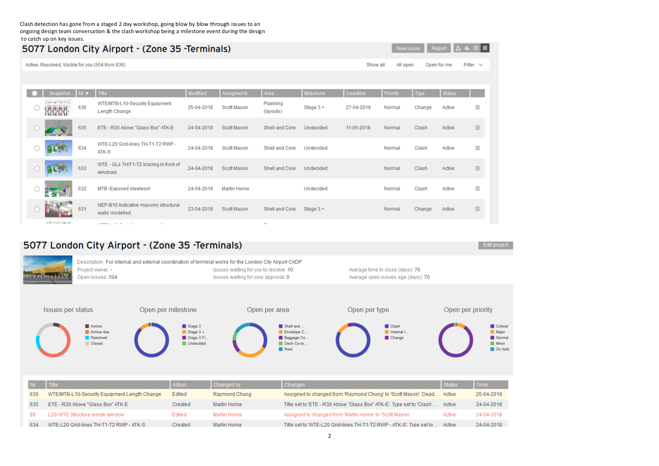The width and height of the screenshot is (659, 466).
Task: Sort by the Nr column arrow
Action: click(87, 94)
